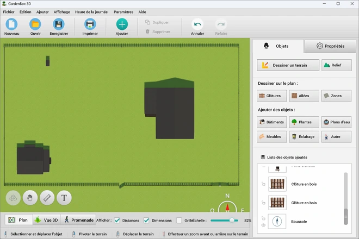
Task: Print the plan with Imprimer
Action: pyautogui.click(x=90, y=24)
